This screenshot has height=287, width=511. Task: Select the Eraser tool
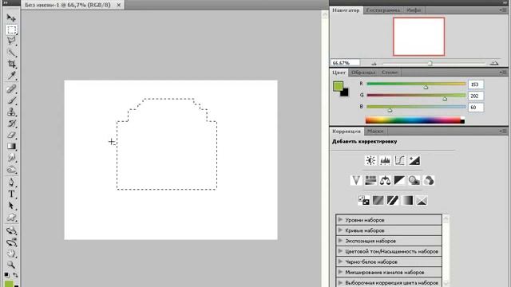(11, 135)
